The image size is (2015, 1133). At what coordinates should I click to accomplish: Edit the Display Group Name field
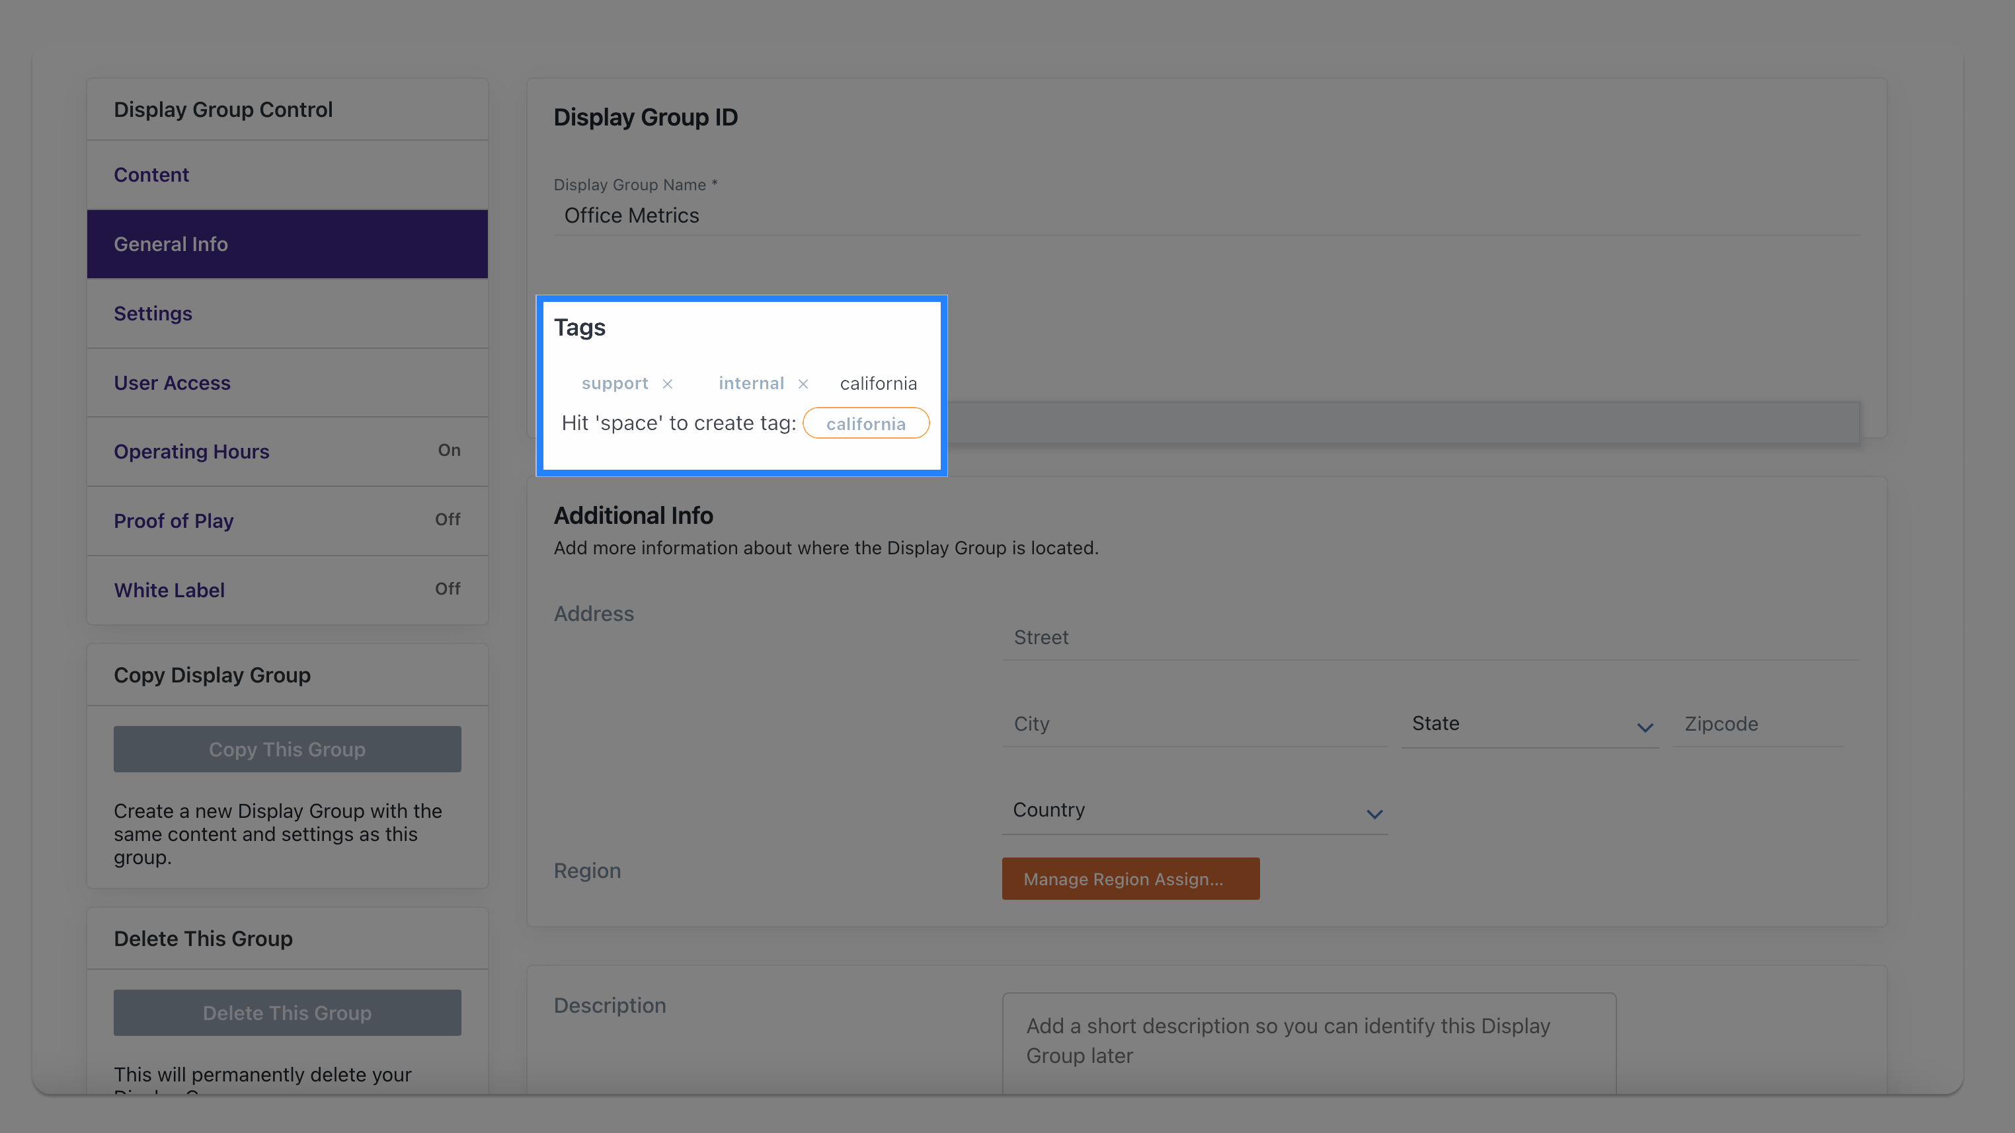coord(1206,216)
